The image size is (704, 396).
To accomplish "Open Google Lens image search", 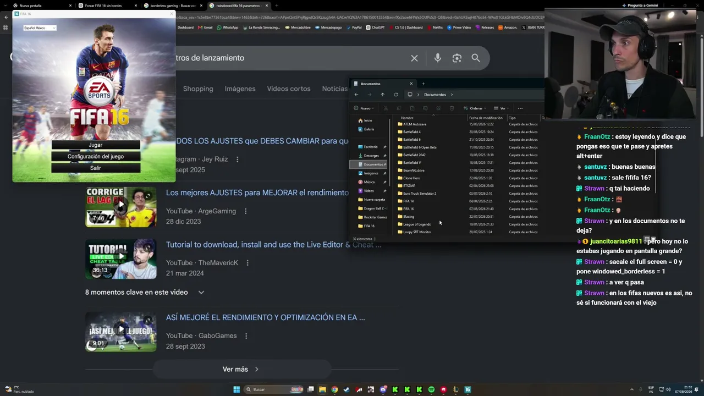I will 457,58.
